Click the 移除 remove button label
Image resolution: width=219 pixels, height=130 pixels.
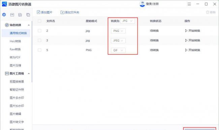tap(213, 12)
